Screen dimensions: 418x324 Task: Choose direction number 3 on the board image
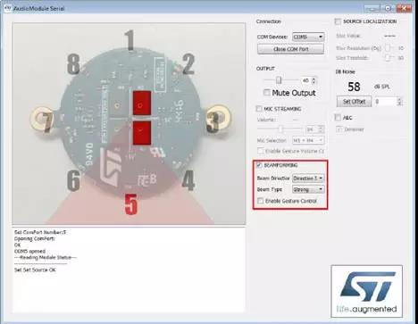(213, 120)
